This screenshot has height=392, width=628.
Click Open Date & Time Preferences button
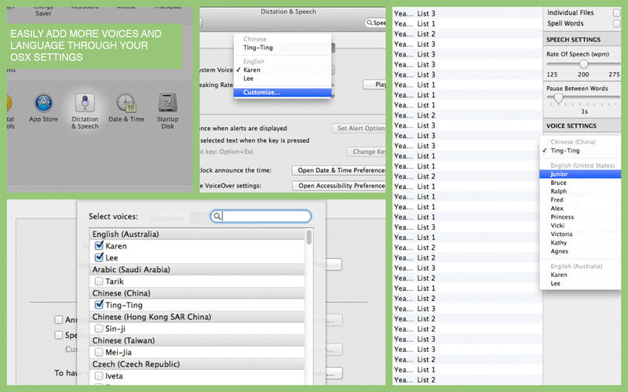click(x=339, y=170)
